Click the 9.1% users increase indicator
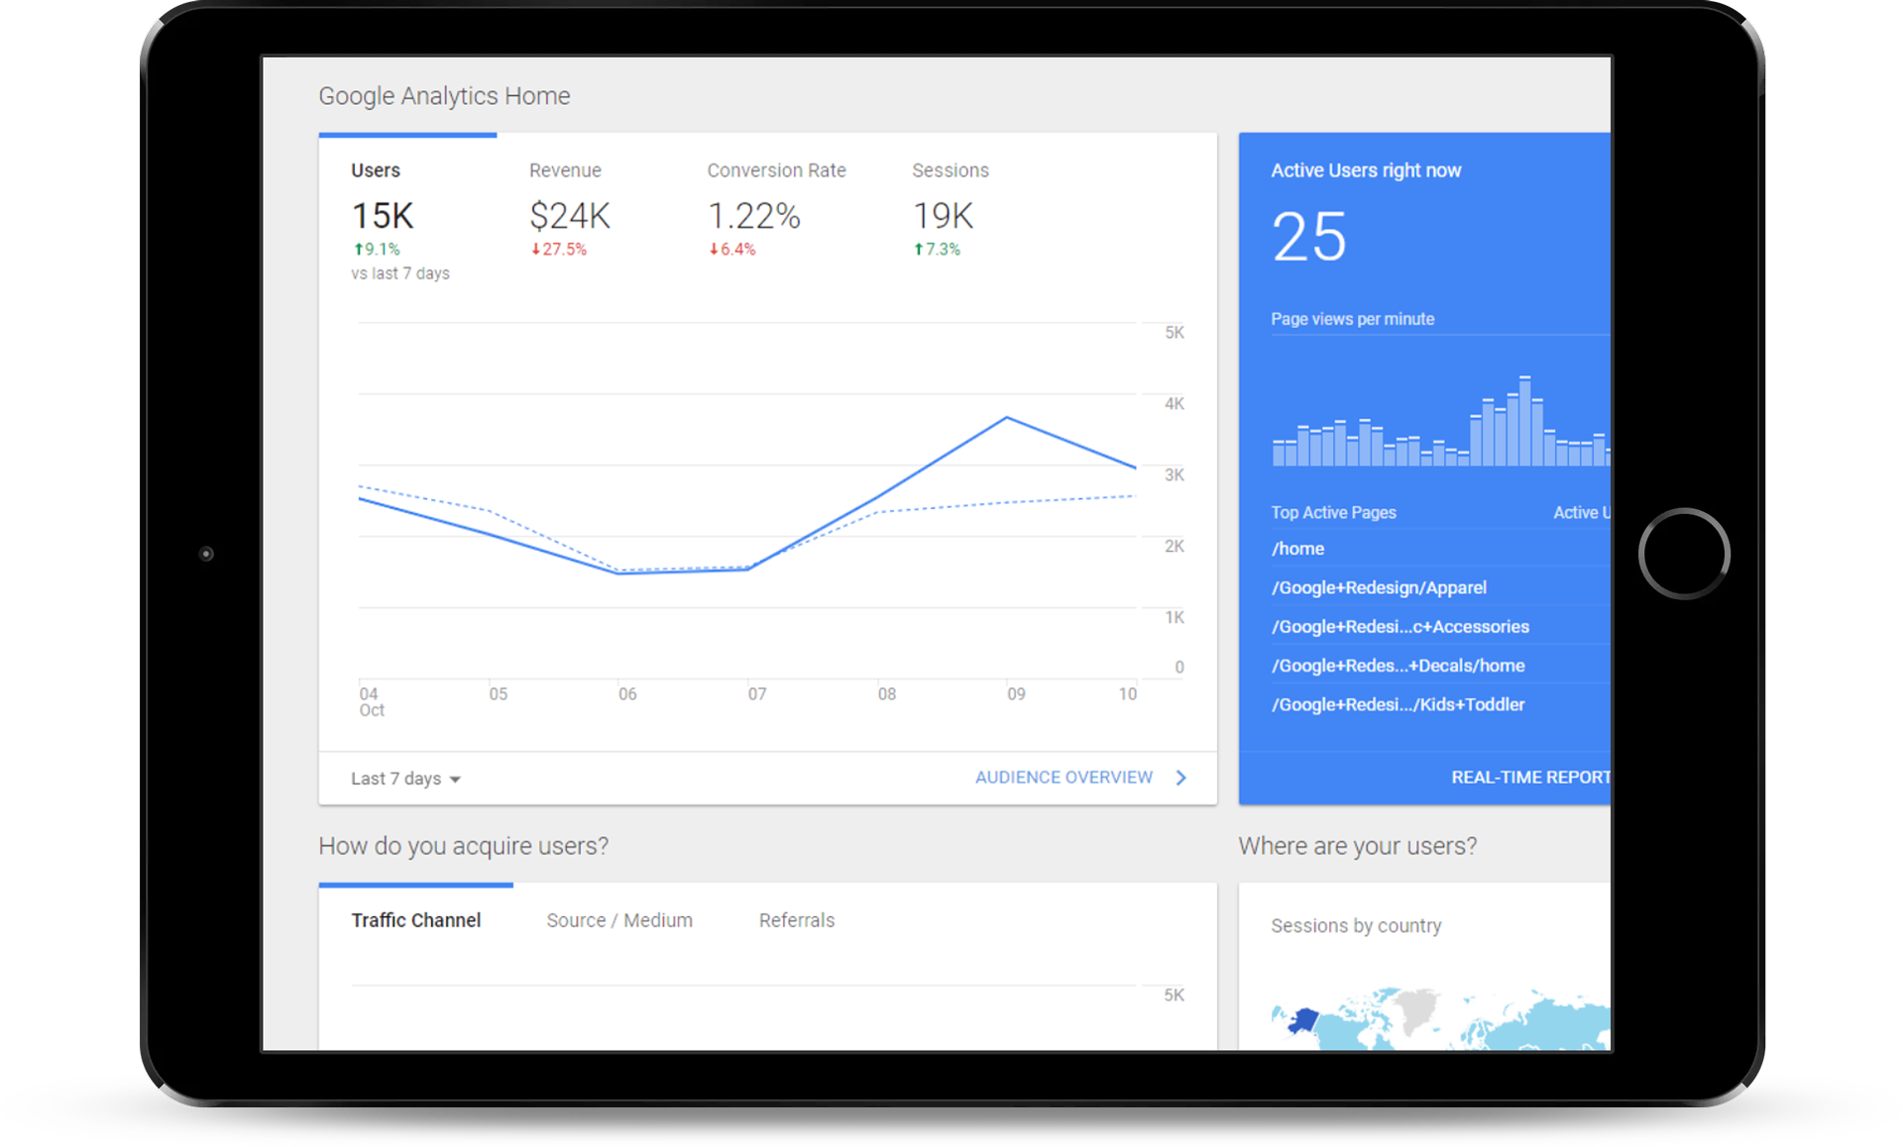This screenshot has height=1147, width=1903. (377, 250)
